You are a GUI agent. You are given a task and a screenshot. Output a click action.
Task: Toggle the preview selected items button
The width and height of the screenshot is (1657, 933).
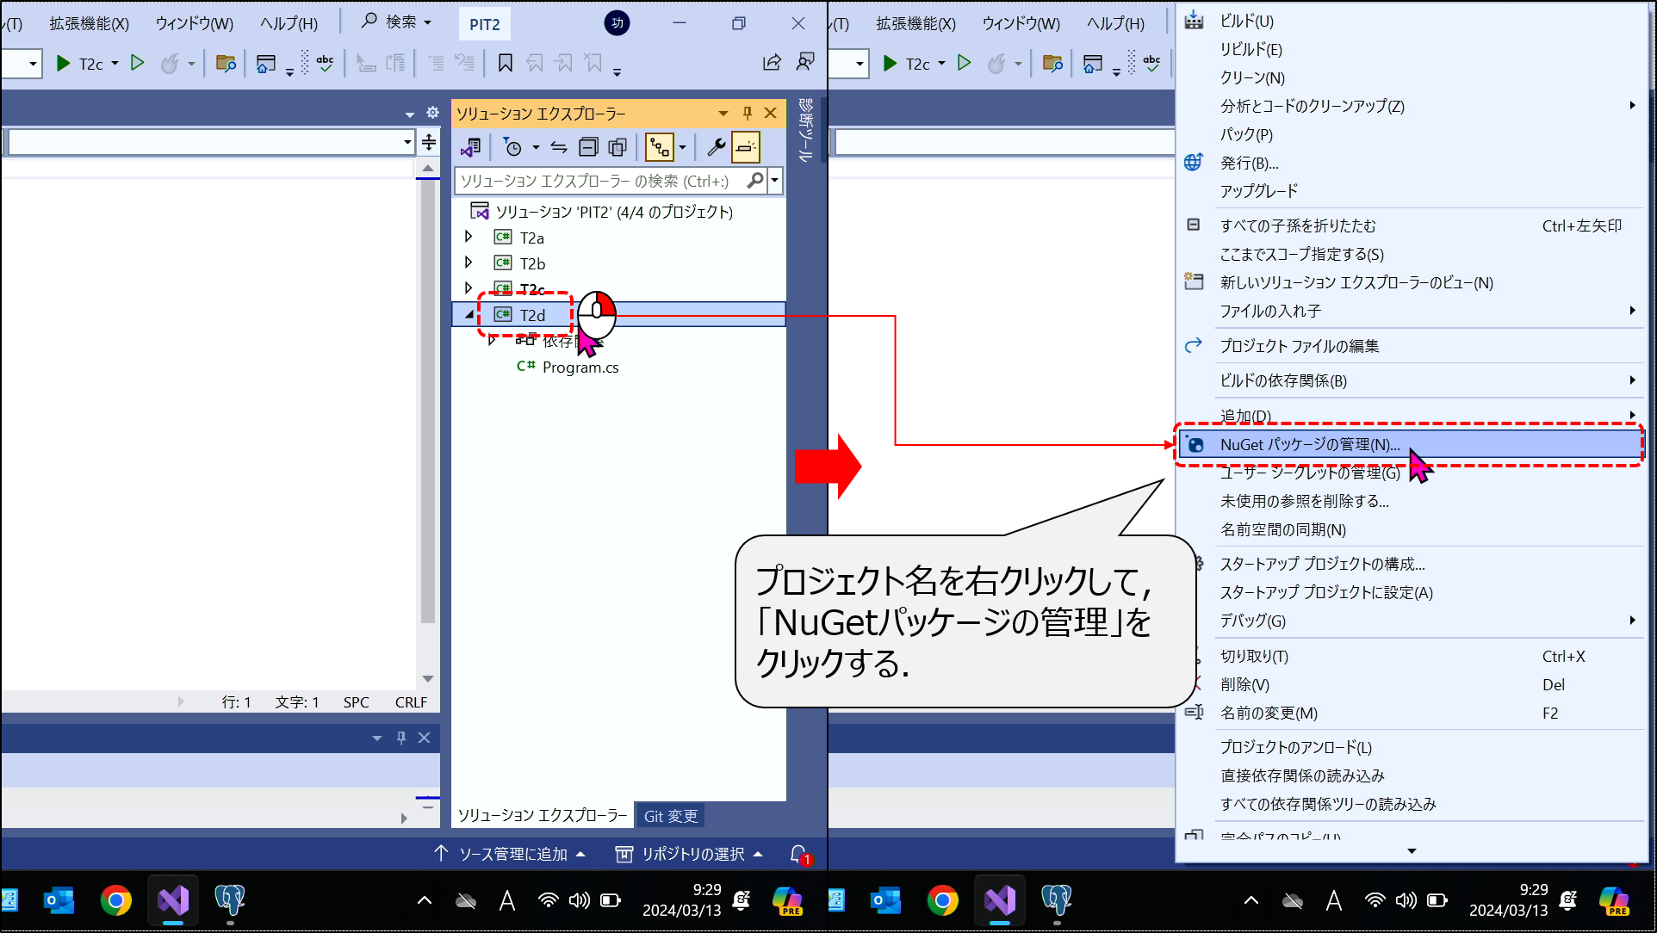point(746,148)
